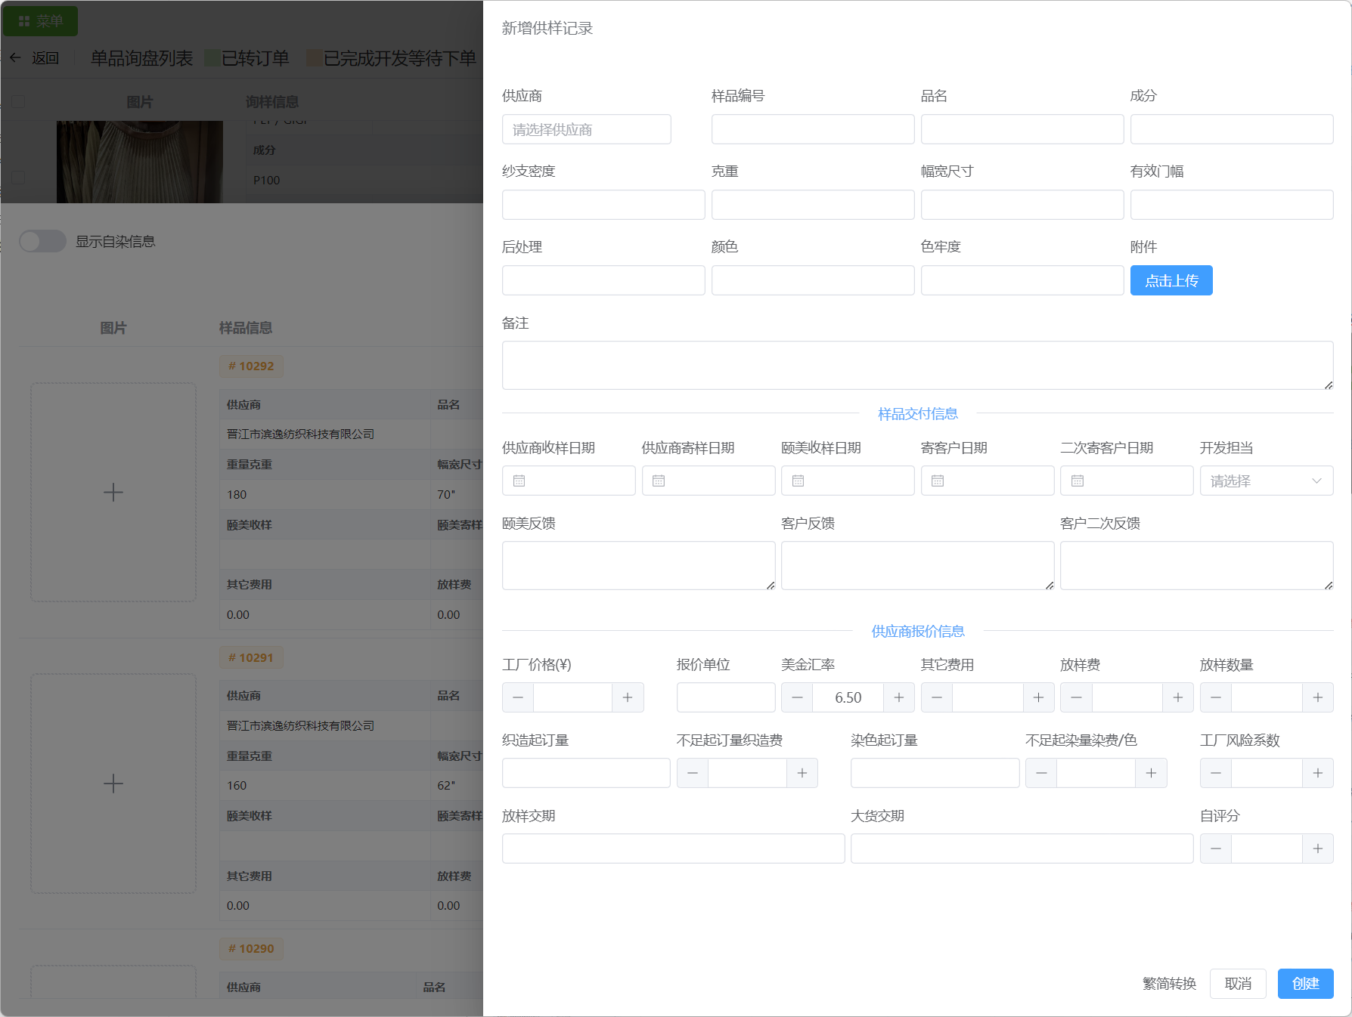Open the green 菜单 menu

(41, 21)
